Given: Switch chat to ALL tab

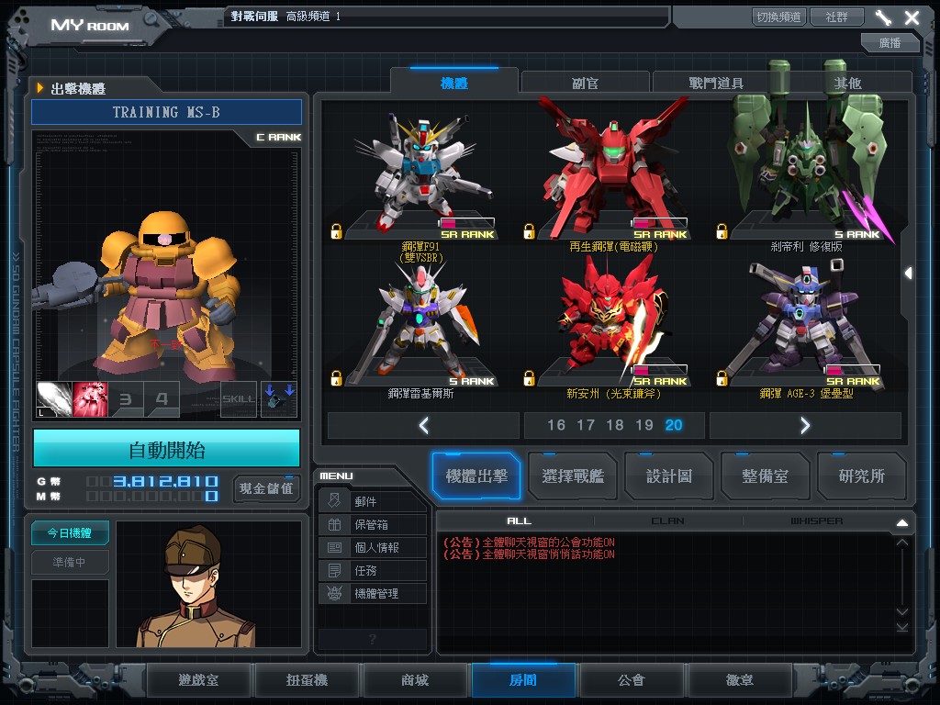Looking at the screenshot, I should (x=520, y=521).
